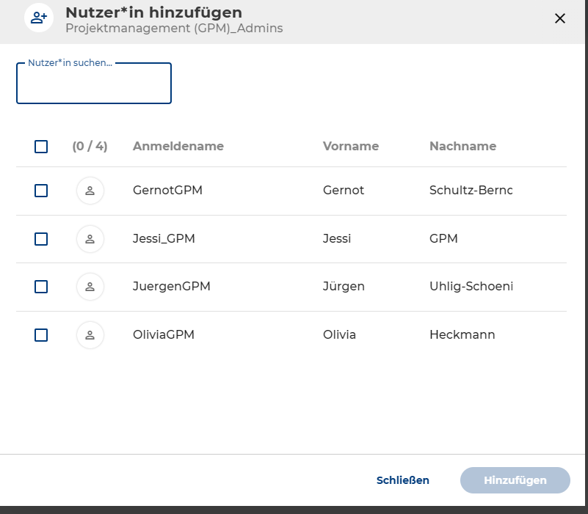This screenshot has height=514, width=588.
Task: Select the Jessi_GPM row checkbox
Action: (x=41, y=239)
